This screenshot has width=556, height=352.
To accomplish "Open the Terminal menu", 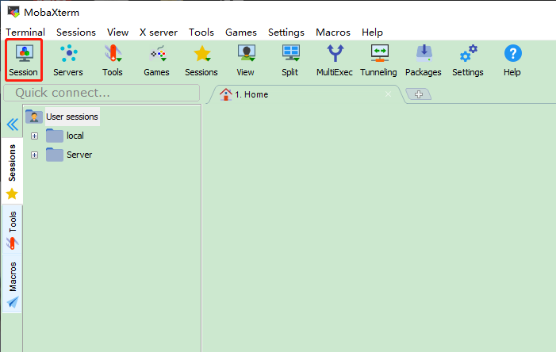I will (x=25, y=33).
